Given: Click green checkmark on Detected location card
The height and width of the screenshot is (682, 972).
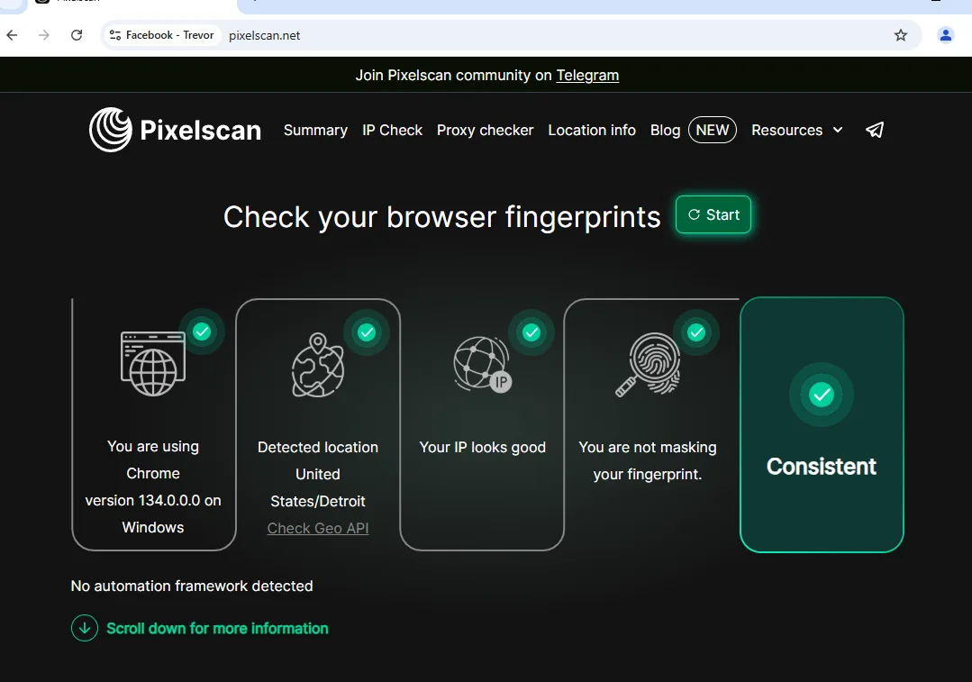Looking at the screenshot, I should click(x=367, y=332).
